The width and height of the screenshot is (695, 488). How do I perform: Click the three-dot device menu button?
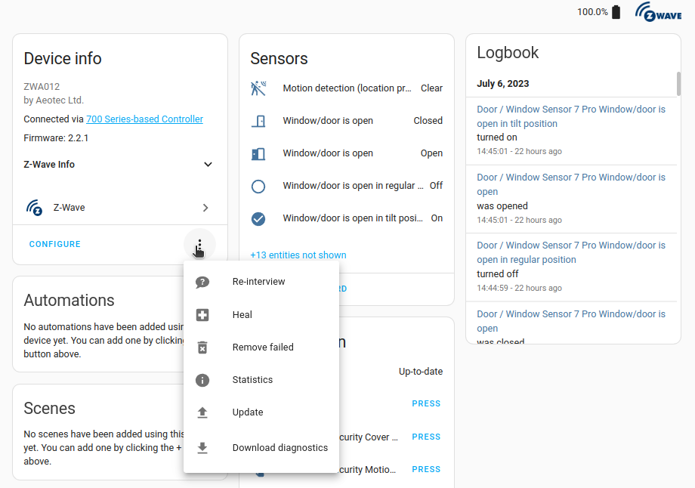pyautogui.click(x=199, y=245)
